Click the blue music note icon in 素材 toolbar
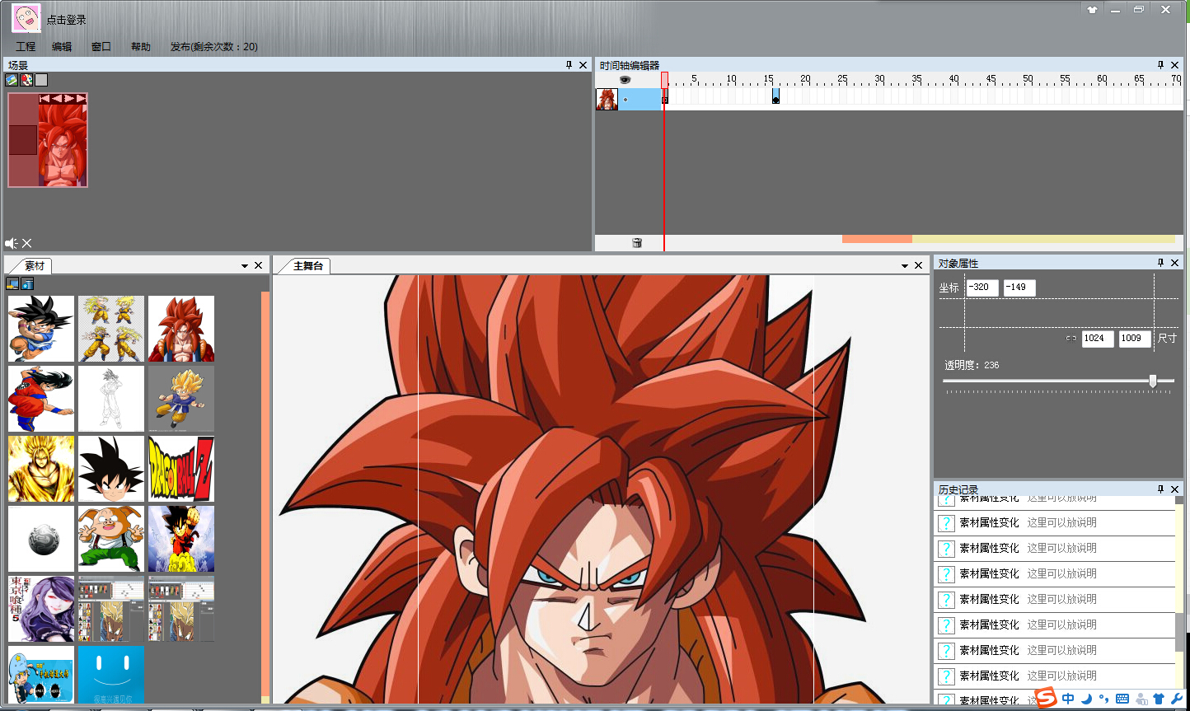The image size is (1190, 711). pos(27,283)
